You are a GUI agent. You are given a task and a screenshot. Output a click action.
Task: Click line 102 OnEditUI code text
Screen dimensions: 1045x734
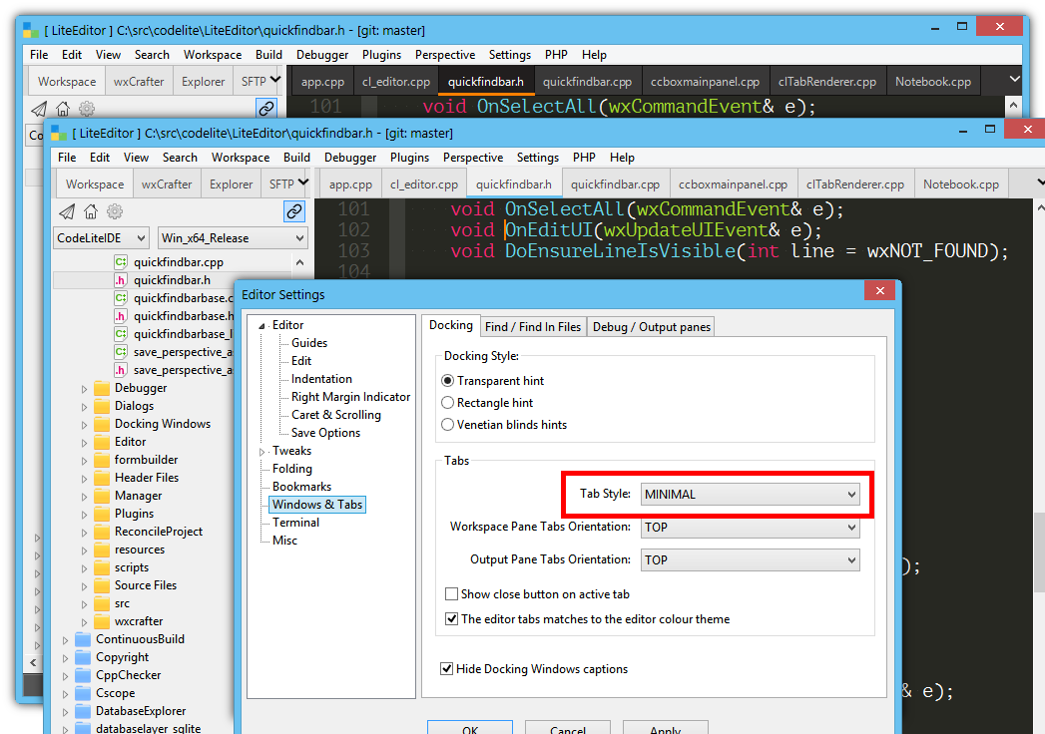pos(636,229)
